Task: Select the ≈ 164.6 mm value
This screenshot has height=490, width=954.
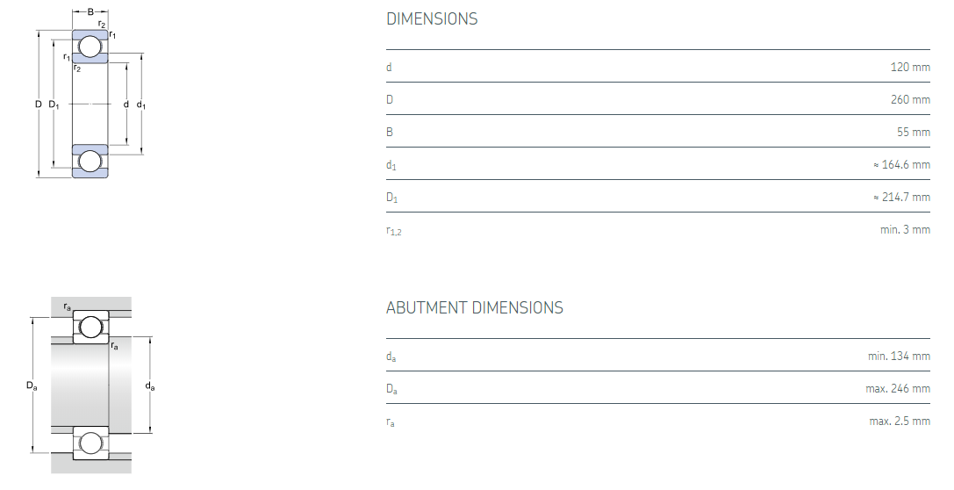Action: coord(901,164)
